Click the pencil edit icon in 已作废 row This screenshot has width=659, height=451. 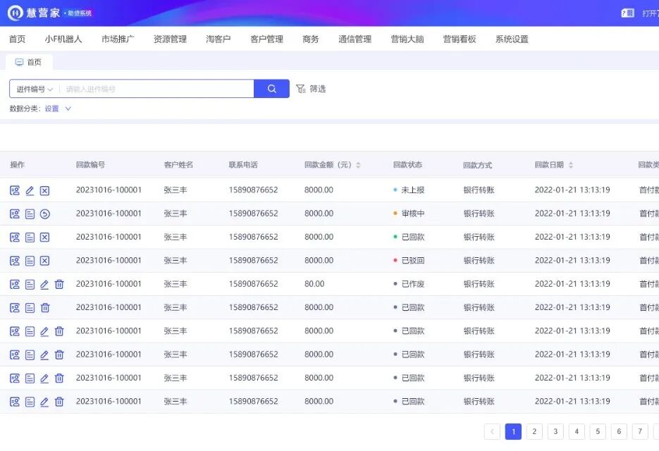point(44,285)
